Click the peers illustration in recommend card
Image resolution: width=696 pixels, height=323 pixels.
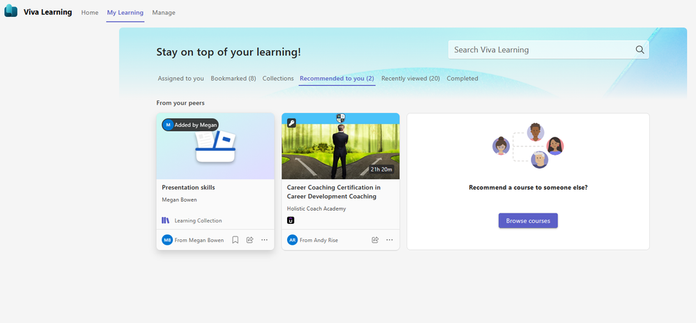pyautogui.click(x=528, y=146)
